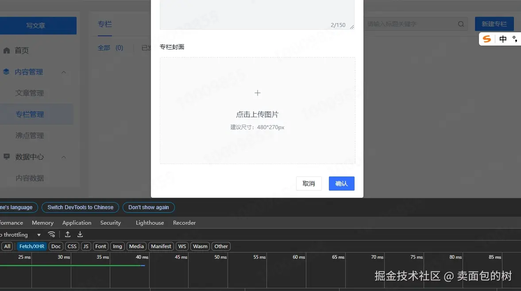Click the search magnifier icon
Viewport: 521px width, 291px height.
pos(461,24)
